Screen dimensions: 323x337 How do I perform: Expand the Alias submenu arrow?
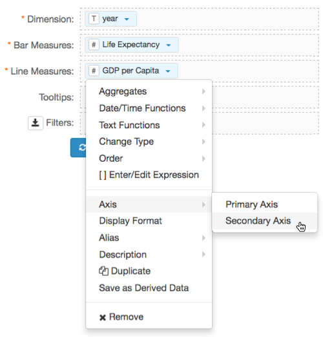click(x=203, y=238)
